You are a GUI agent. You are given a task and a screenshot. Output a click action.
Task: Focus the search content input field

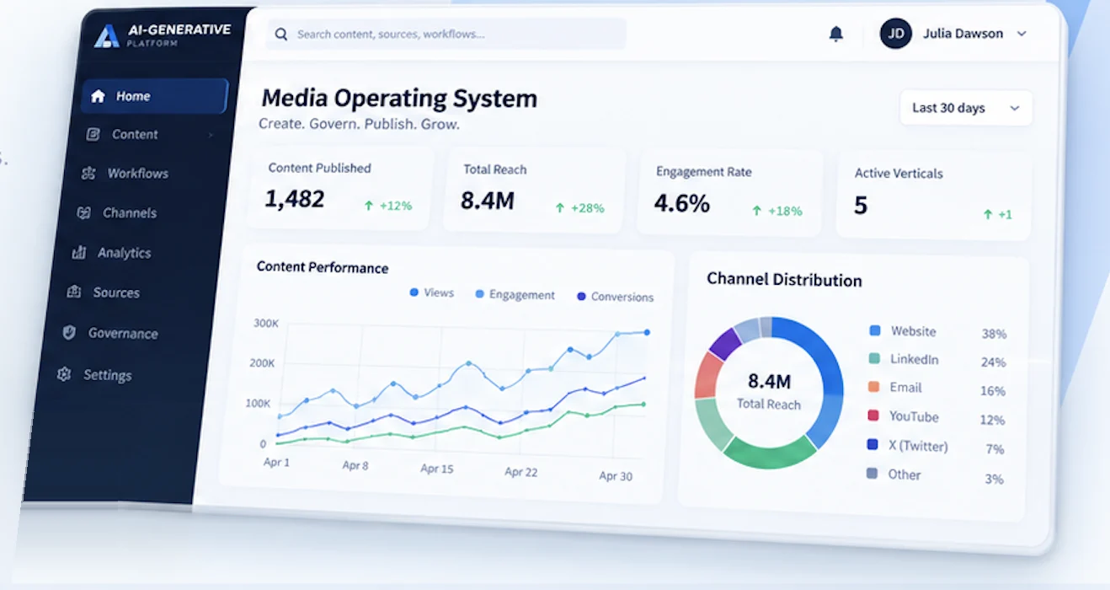[x=446, y=35]
